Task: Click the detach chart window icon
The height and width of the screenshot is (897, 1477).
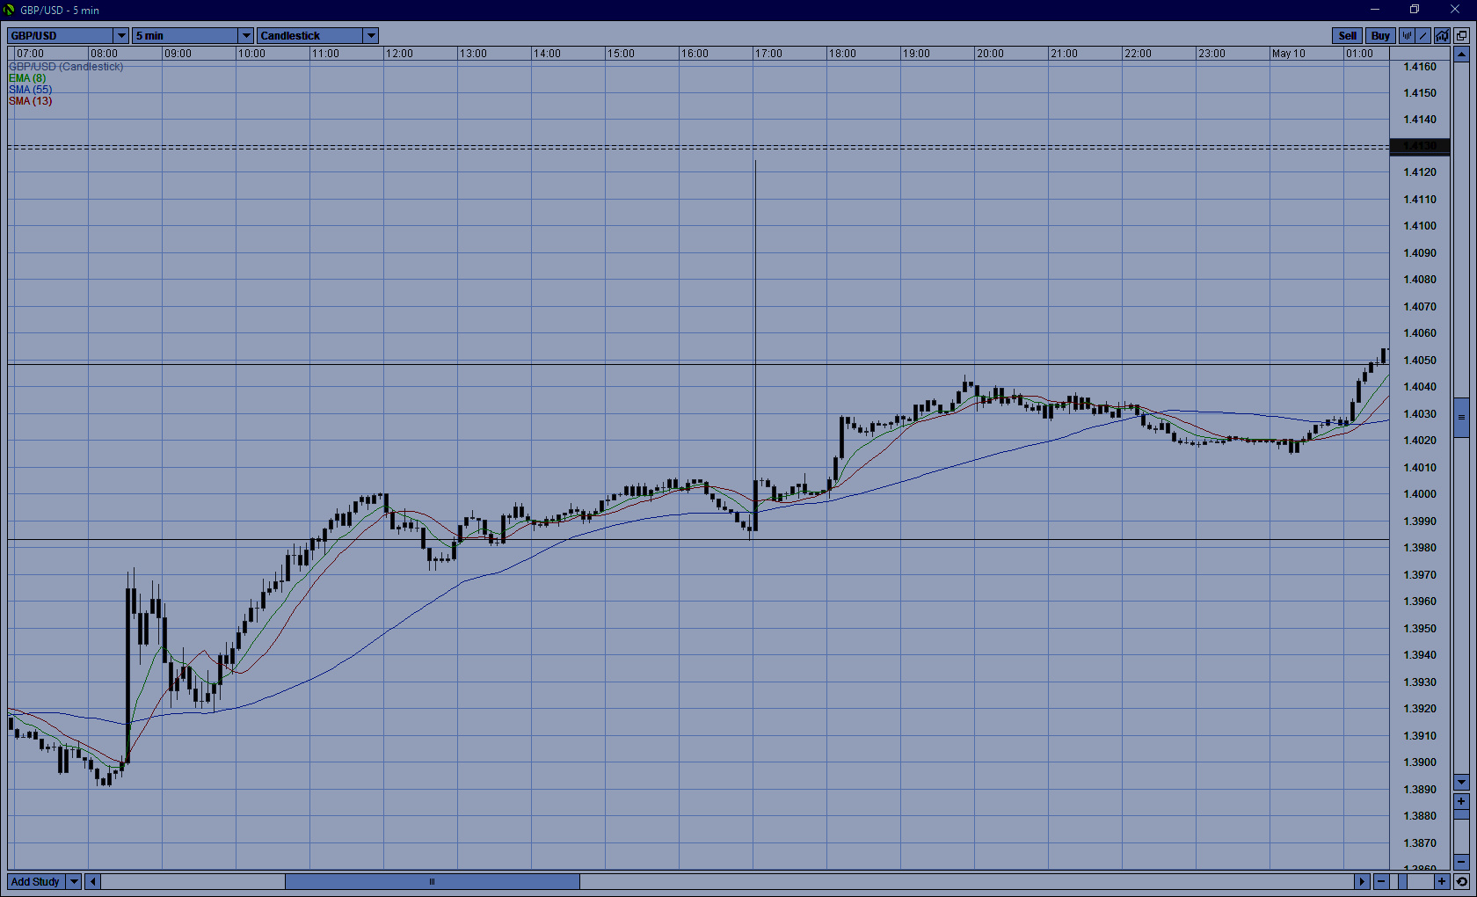Action: point(1461,36)
